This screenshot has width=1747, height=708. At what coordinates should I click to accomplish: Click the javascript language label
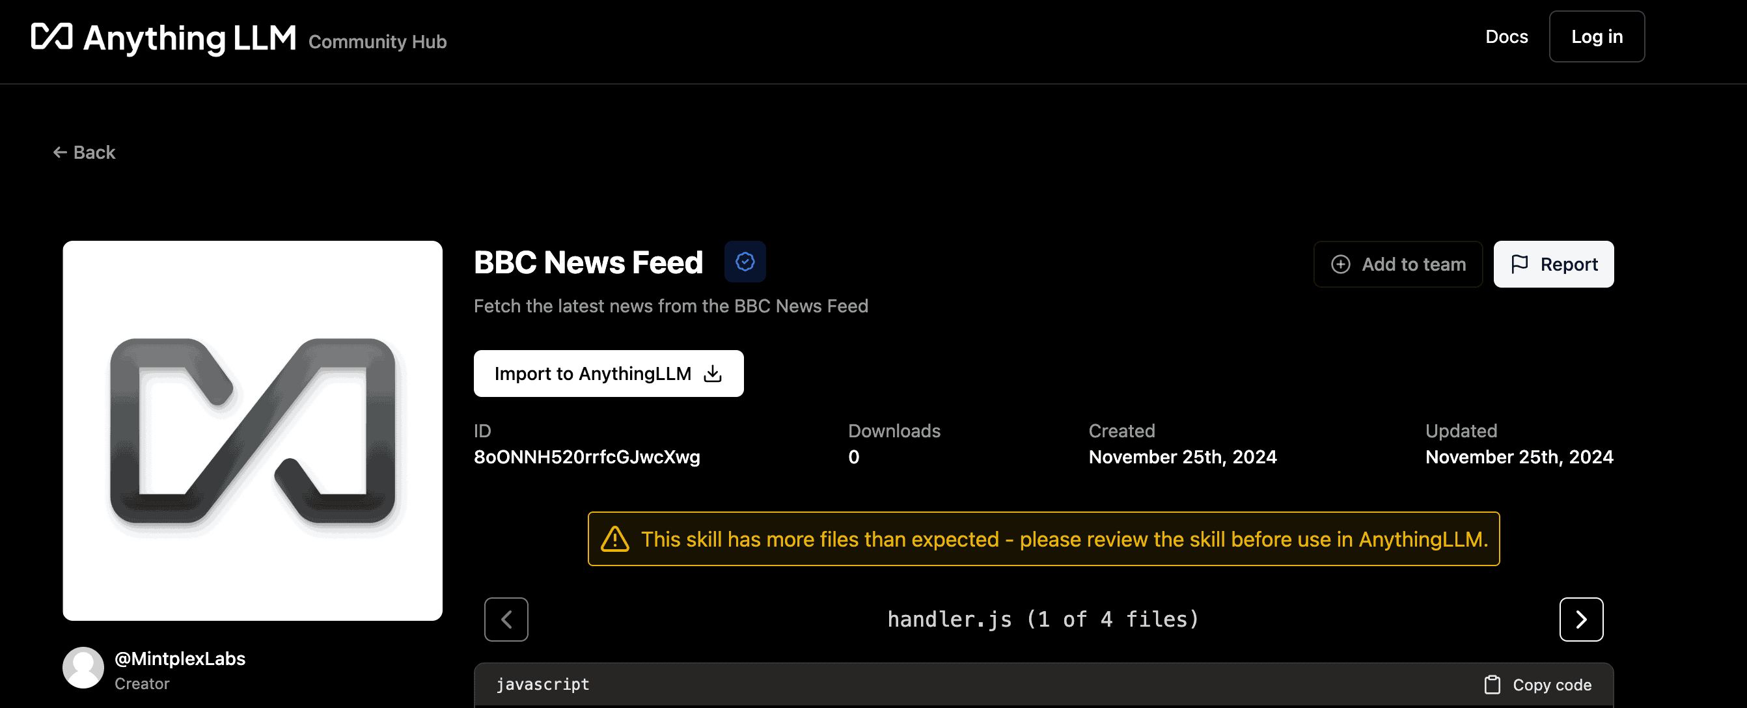pos(543,685)
